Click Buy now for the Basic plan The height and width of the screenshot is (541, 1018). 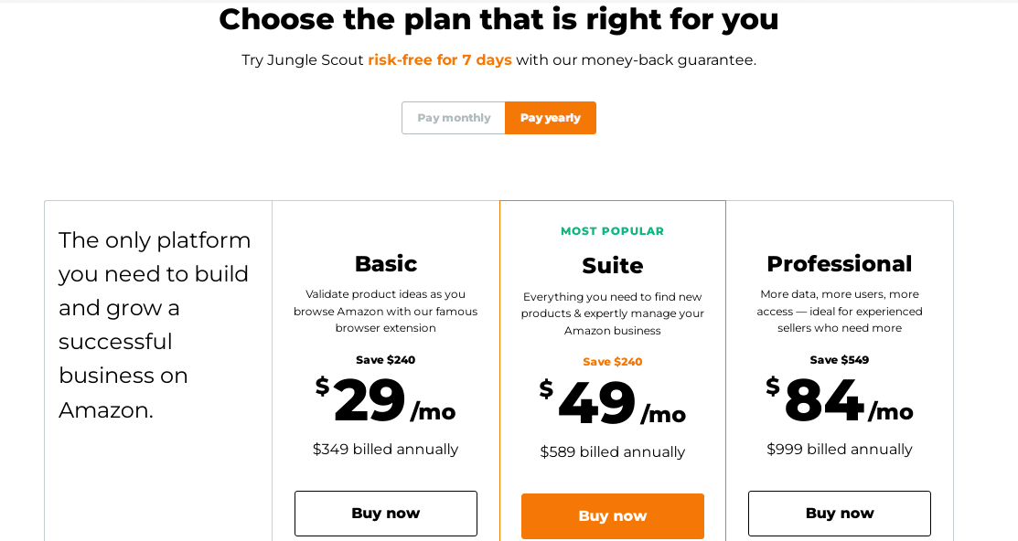point(386,514)
